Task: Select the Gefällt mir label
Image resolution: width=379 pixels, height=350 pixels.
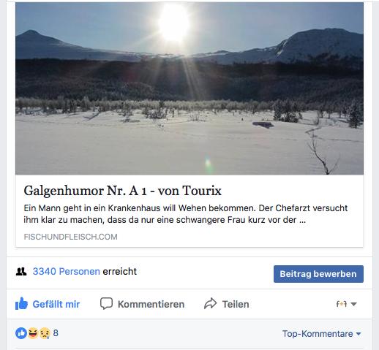Action: coord(56,304)
